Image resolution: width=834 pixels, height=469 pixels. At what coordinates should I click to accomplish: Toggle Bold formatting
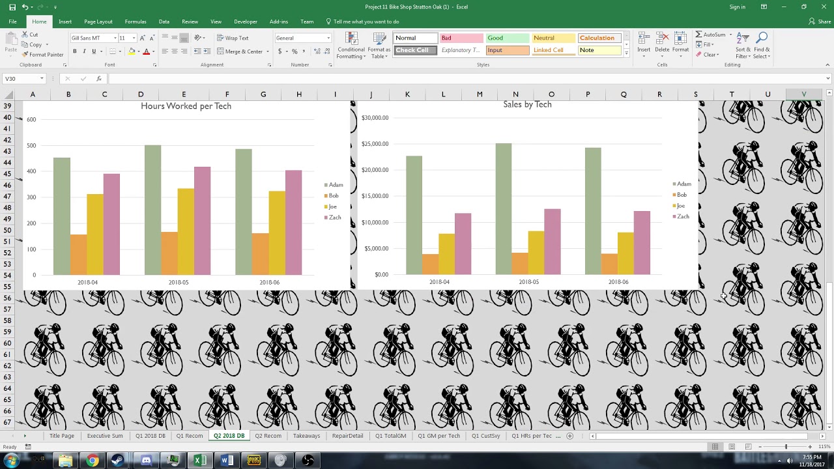pyautogui.click(x=74, y=51)
